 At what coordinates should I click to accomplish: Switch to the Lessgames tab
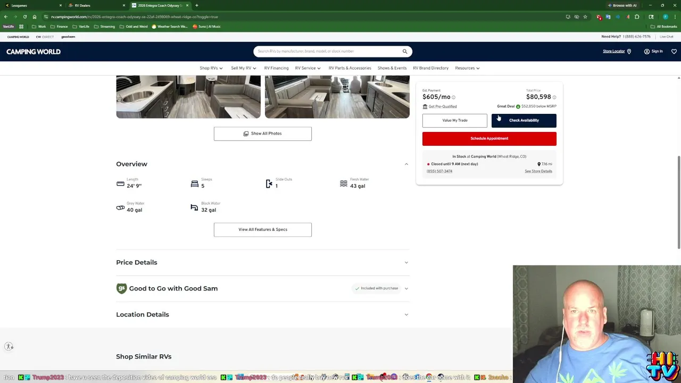tap(32, 5)
